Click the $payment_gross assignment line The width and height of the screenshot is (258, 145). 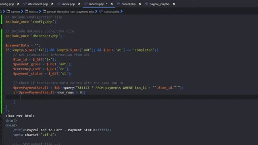click(x=42, y=64)
